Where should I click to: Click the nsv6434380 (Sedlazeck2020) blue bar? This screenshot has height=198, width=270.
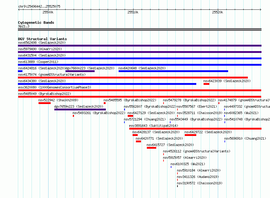(107, 84)
